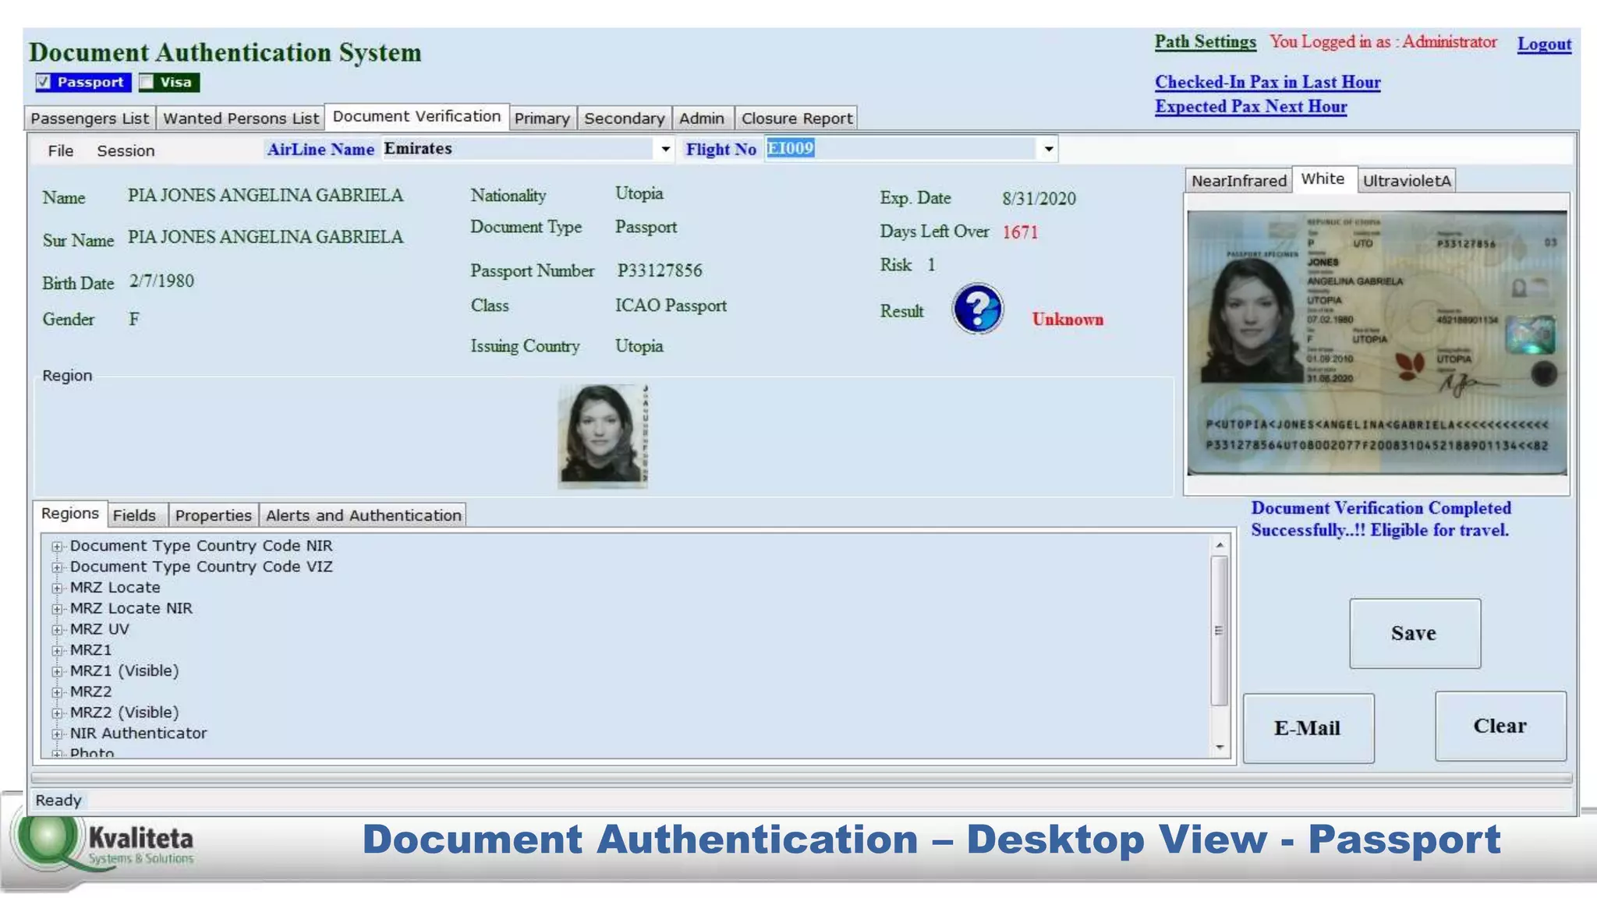Open the Flight No dropdown arrow

(x=1049, y=149)
